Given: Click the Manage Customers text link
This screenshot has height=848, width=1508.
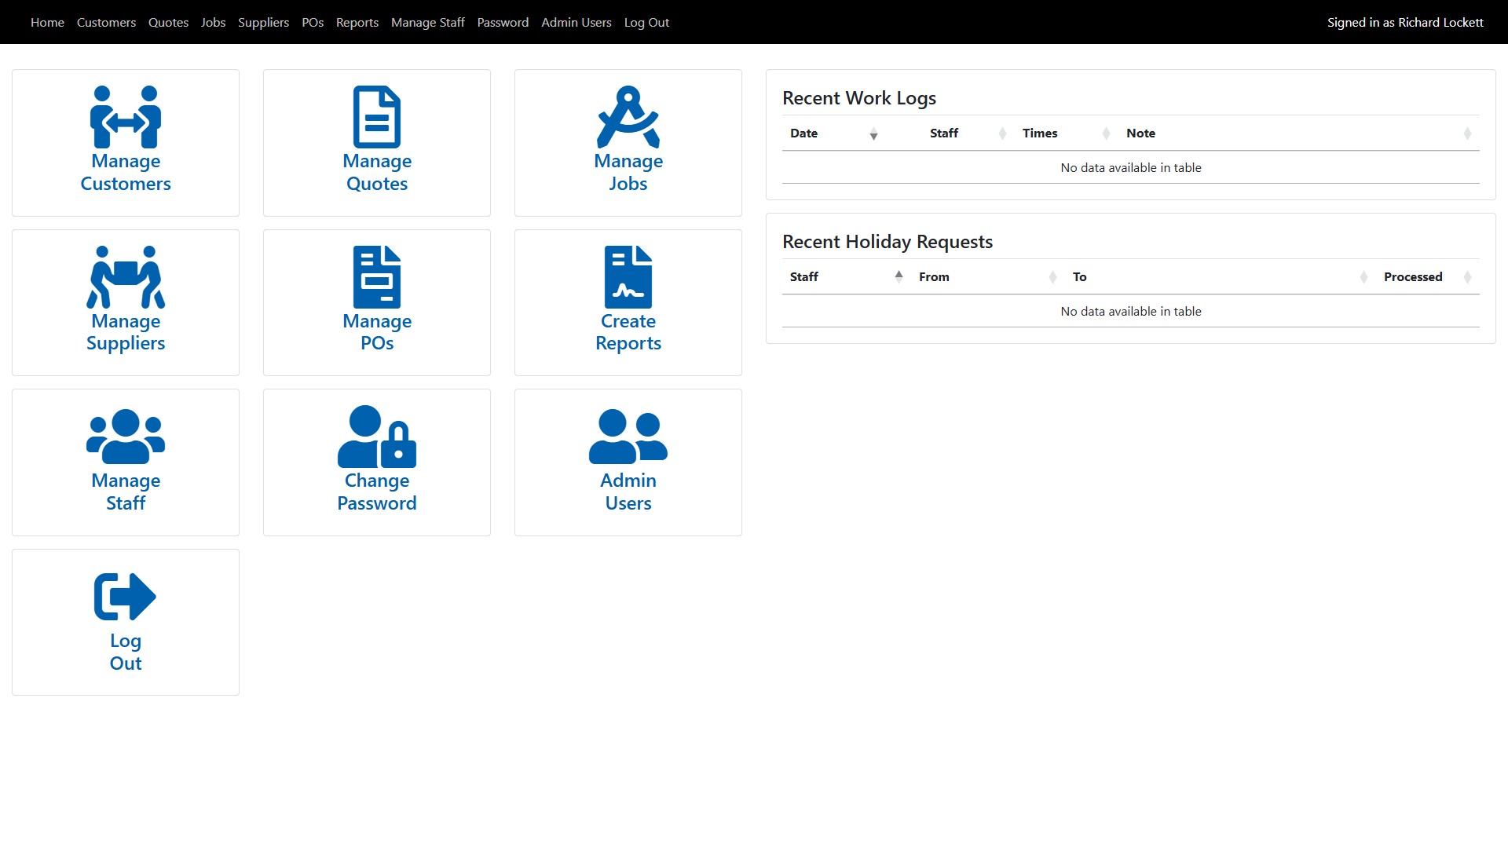Looking at the screenshot, I should (126, 172).
